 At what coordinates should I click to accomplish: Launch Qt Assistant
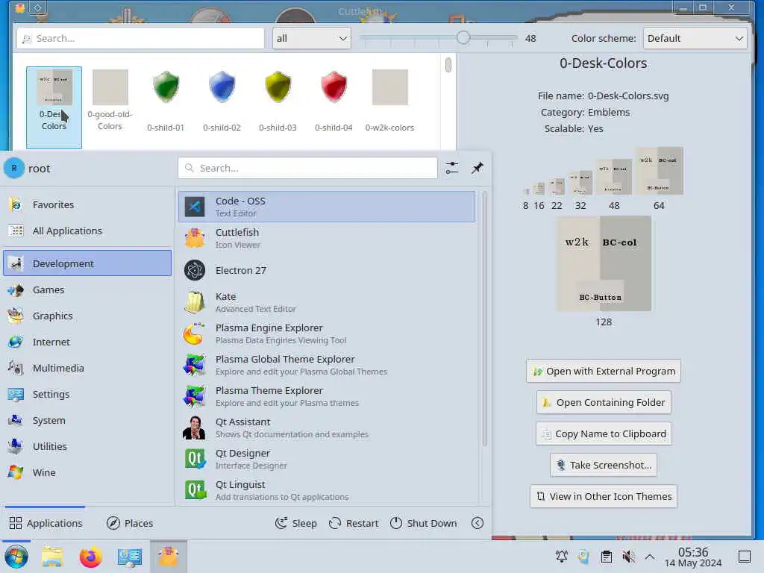click(x=327, y=428)
